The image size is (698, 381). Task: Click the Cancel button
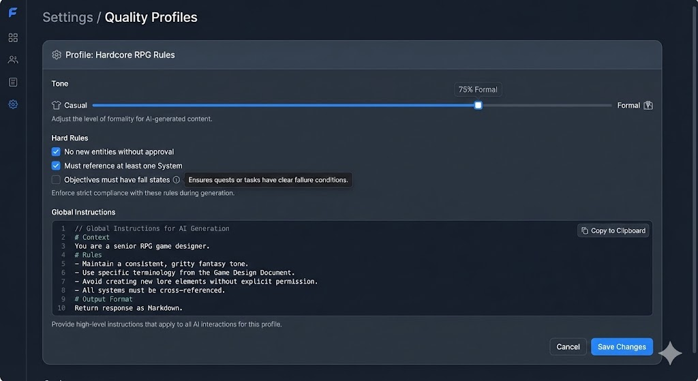568,347
